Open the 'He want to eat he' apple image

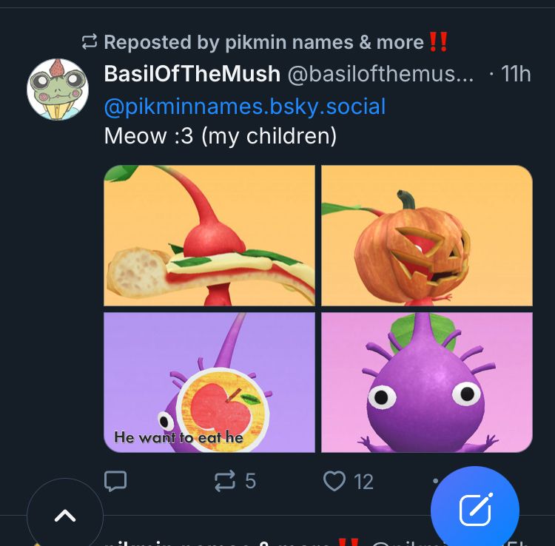209,382
